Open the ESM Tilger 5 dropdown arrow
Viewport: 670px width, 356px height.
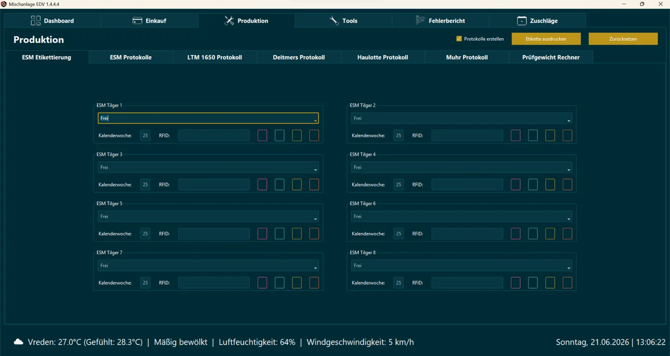pyautogui.click(x=315, y=219)
